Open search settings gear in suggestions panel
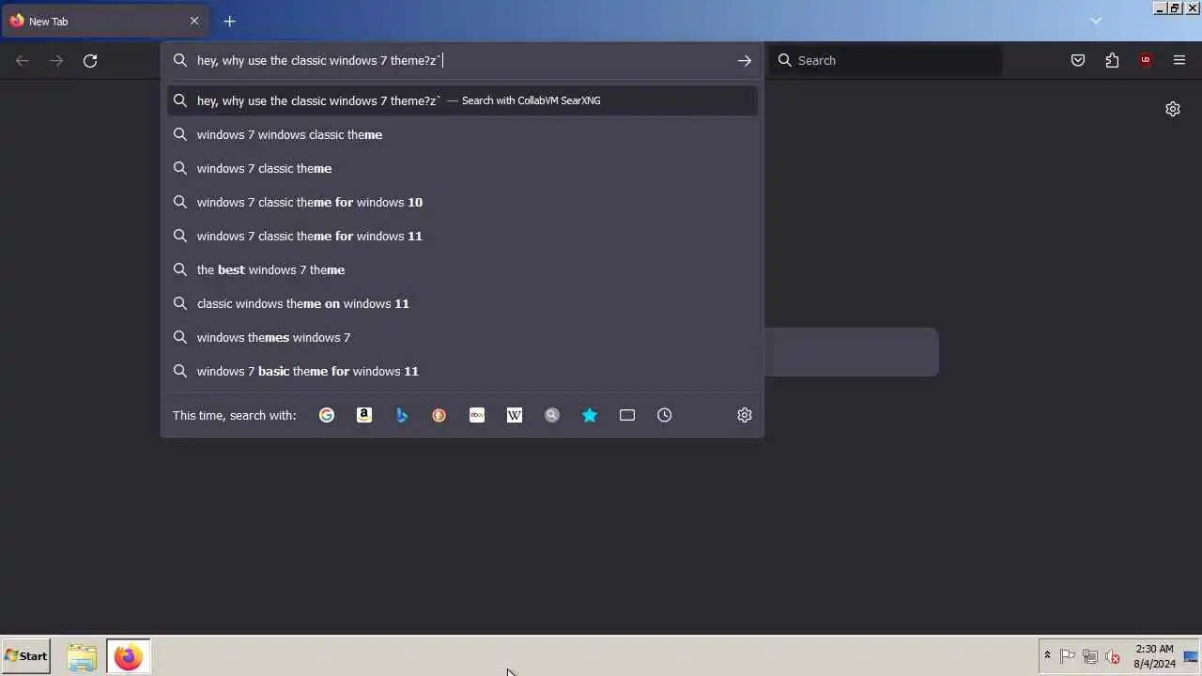 (x=745, y=415)
